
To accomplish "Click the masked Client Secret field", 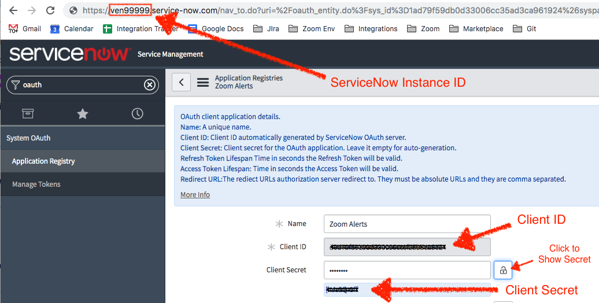I will (x=407, y=270).
